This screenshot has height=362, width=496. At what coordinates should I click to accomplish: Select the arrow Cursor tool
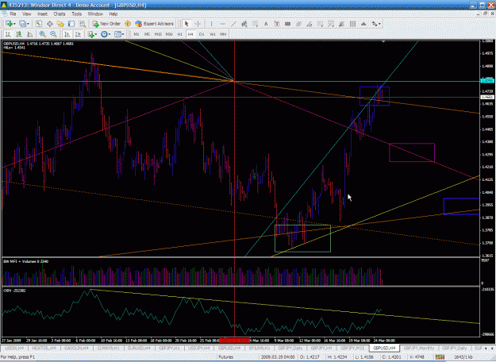tap(186, 24)
